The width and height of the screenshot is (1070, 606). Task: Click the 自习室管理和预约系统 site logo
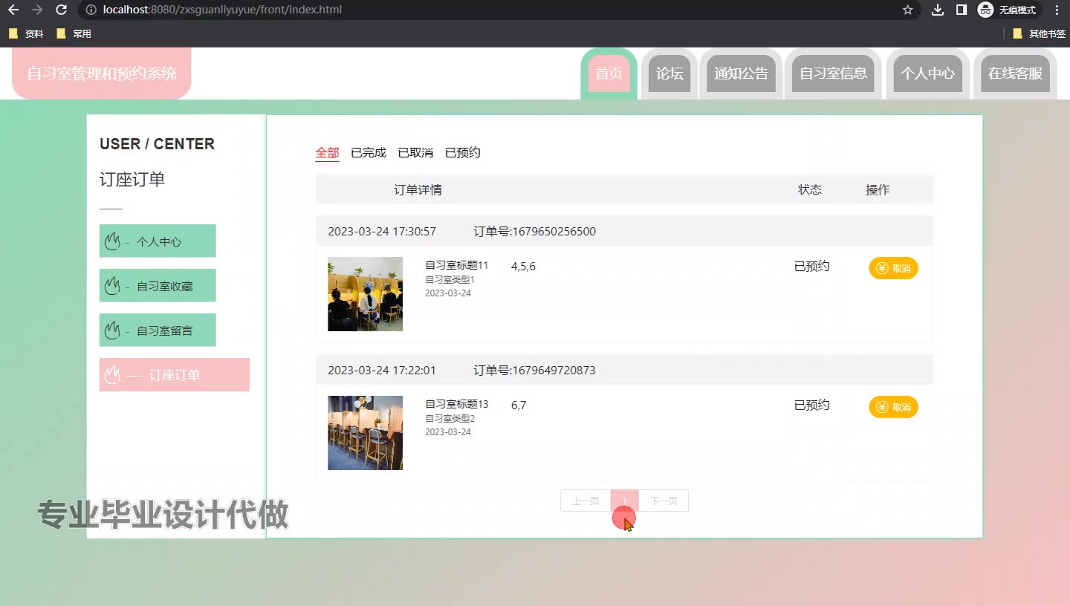click(102, 74)
